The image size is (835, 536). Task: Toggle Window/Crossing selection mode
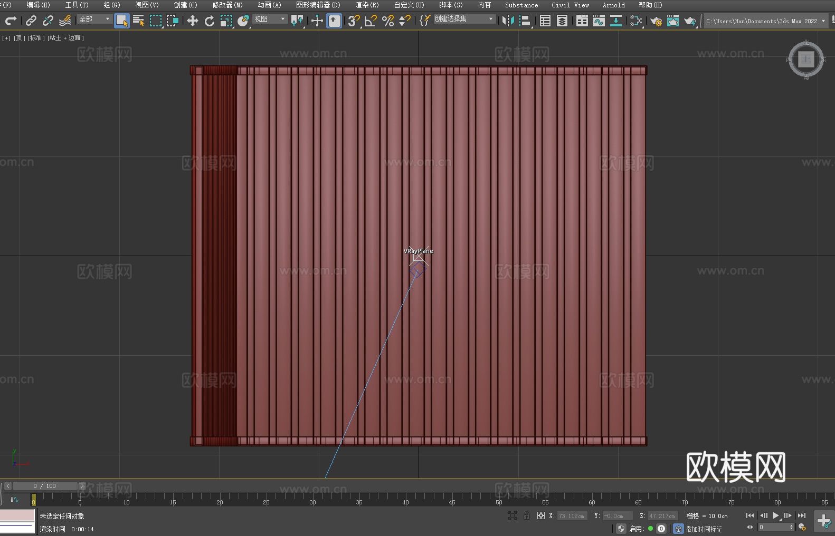click(x=173, y=21)
